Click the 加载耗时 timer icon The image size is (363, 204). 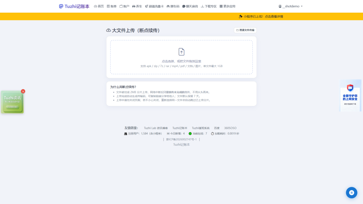pyautogui.click(x=212, y=134)
